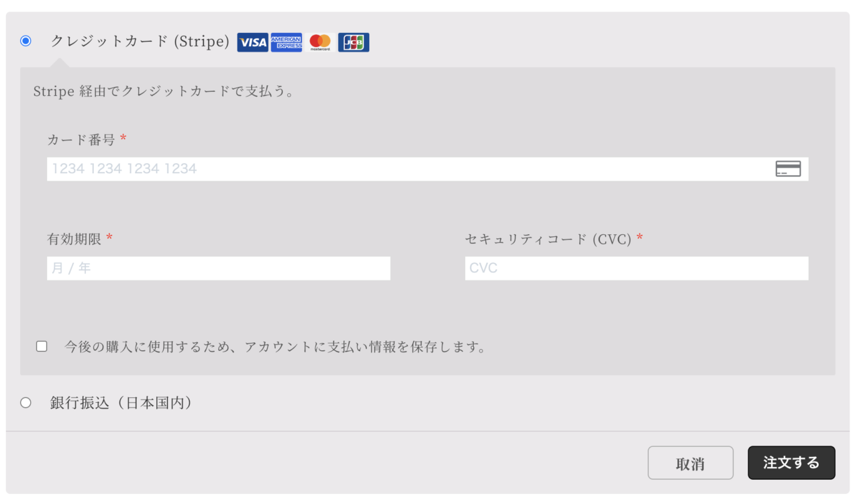
Task: Click the 月 / 年 expiry date field
Action: 218,268
